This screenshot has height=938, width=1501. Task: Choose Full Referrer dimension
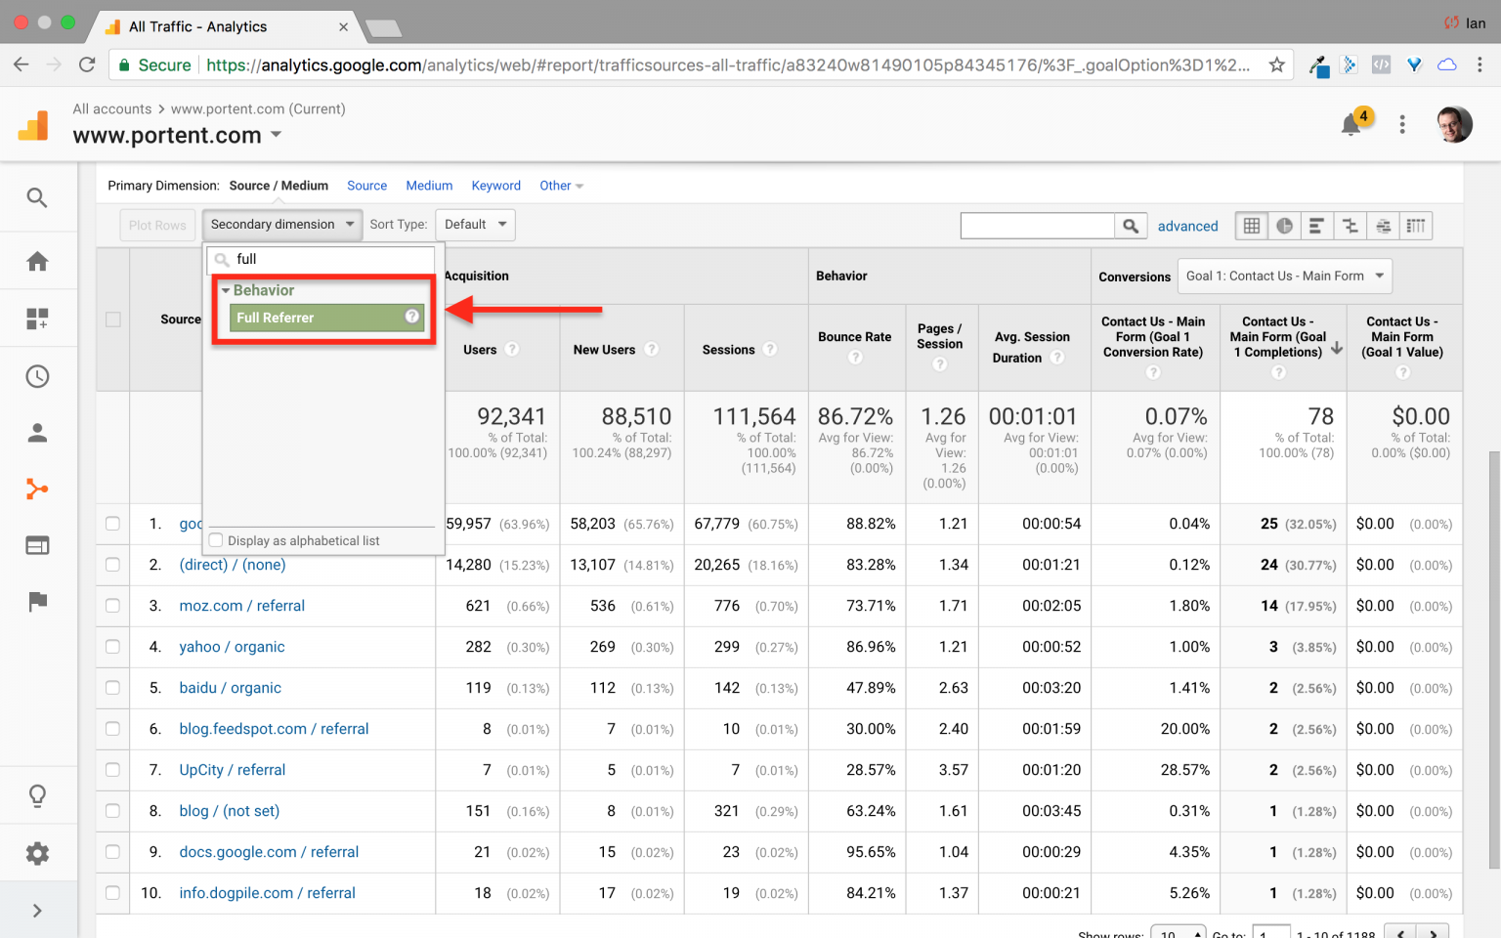326,318
